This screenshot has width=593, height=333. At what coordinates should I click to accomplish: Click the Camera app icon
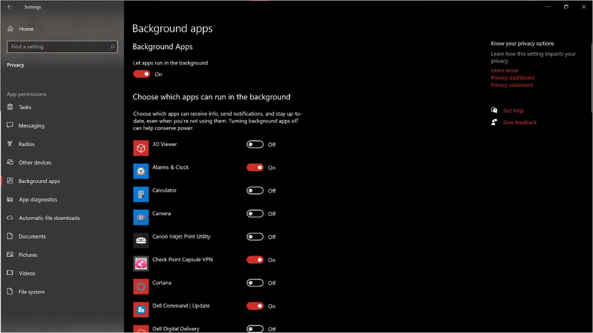[x=141, y=217]
